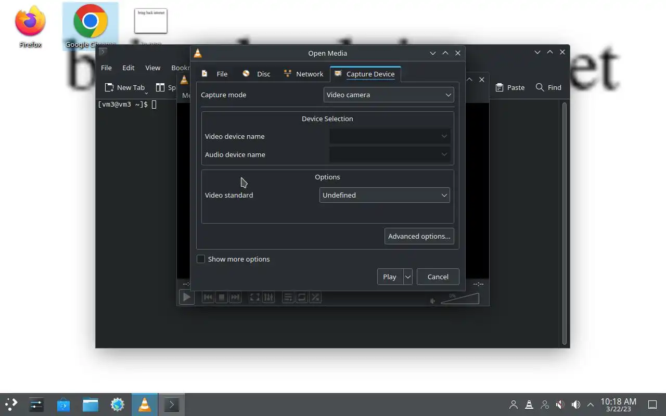This screenshot has width=666, height=416.
Task: Expand hidden system tray icons arrow
Action: coord(591,405)
